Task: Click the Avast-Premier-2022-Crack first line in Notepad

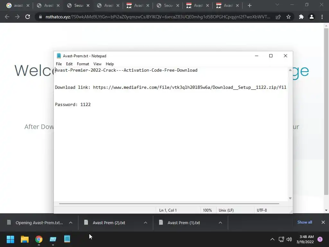Action: click(126, 70)
